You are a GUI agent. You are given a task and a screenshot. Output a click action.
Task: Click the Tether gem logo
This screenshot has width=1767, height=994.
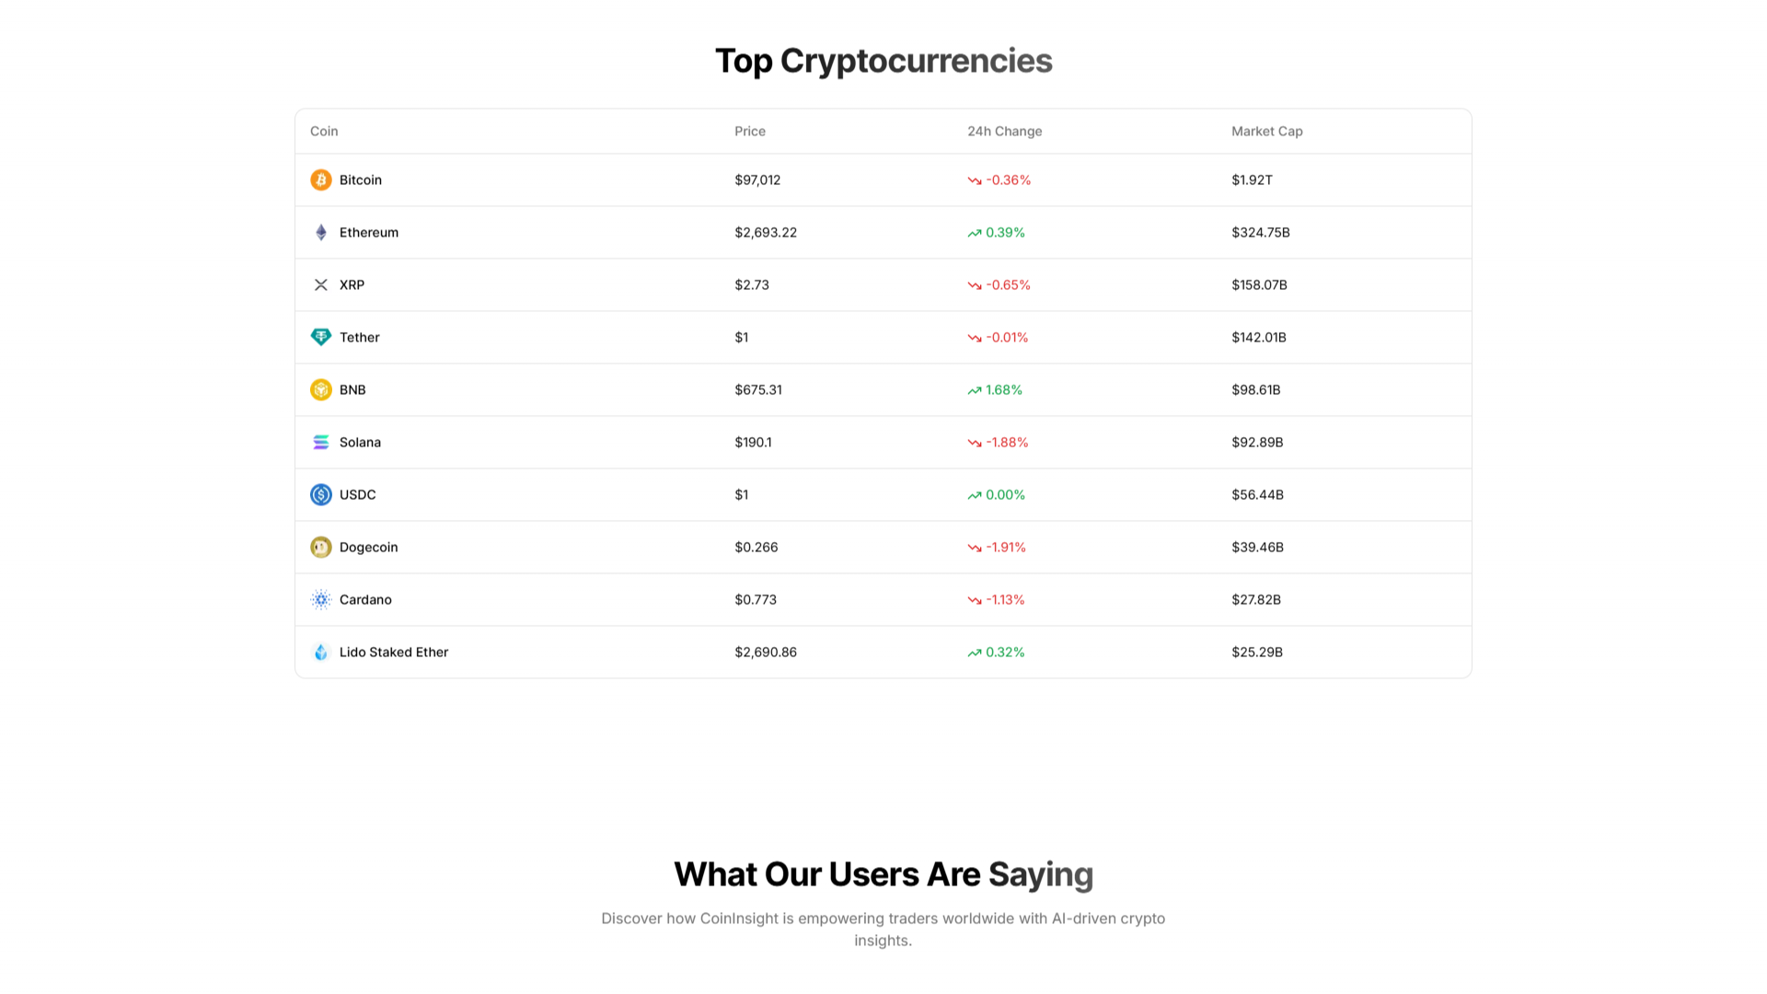click(320, 337)
